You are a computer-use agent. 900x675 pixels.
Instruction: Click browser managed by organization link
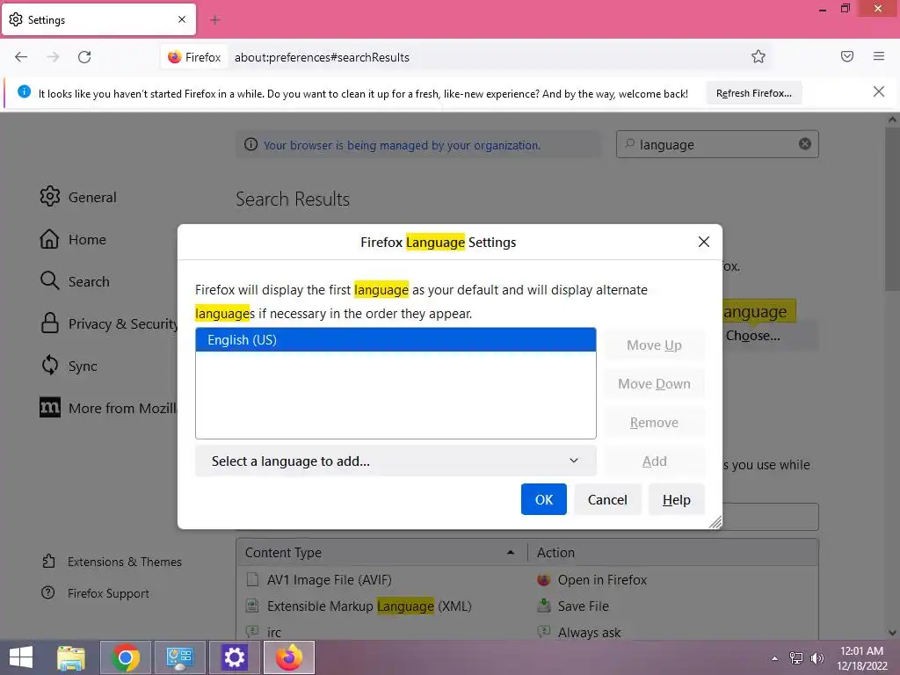tap(401, 145)
